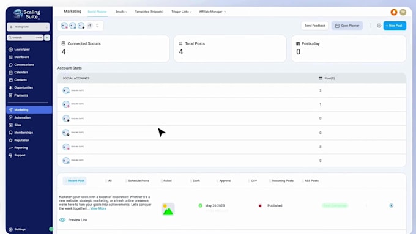Select Marketing in the sidebar
This screenshot has height=234, width=416.
pyautogui.click(x=29, y=110)
